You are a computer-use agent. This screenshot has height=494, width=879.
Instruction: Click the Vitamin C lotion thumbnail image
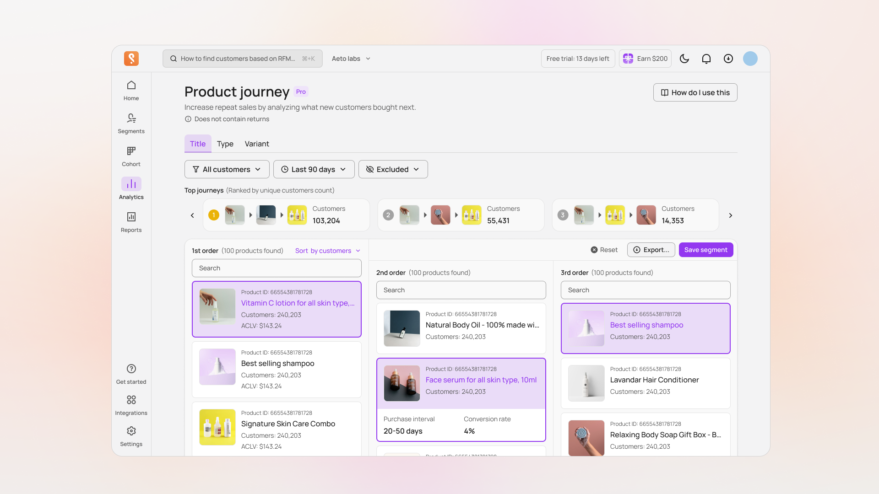click(217, 306)
